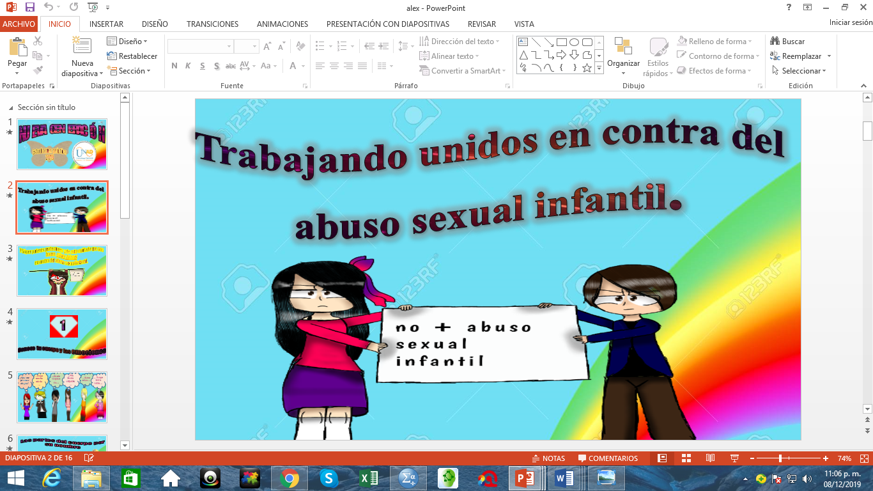Click the Pegar clipboard icon
The image size is (873, 491).
(17, 47)
